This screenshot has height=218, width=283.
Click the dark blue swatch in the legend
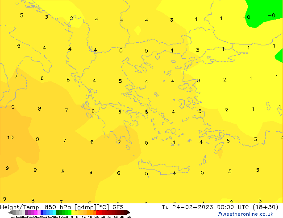click(42, 212)
